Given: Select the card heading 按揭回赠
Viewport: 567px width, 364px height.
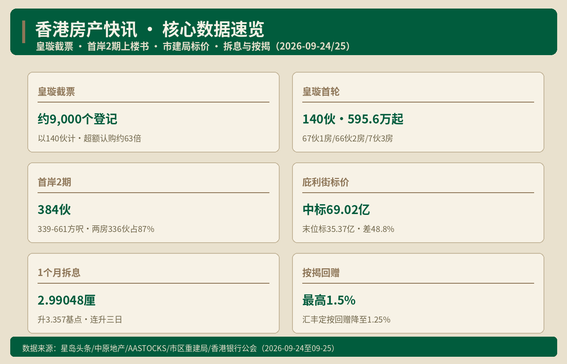Looking at the screenshot, I should 321,273.
